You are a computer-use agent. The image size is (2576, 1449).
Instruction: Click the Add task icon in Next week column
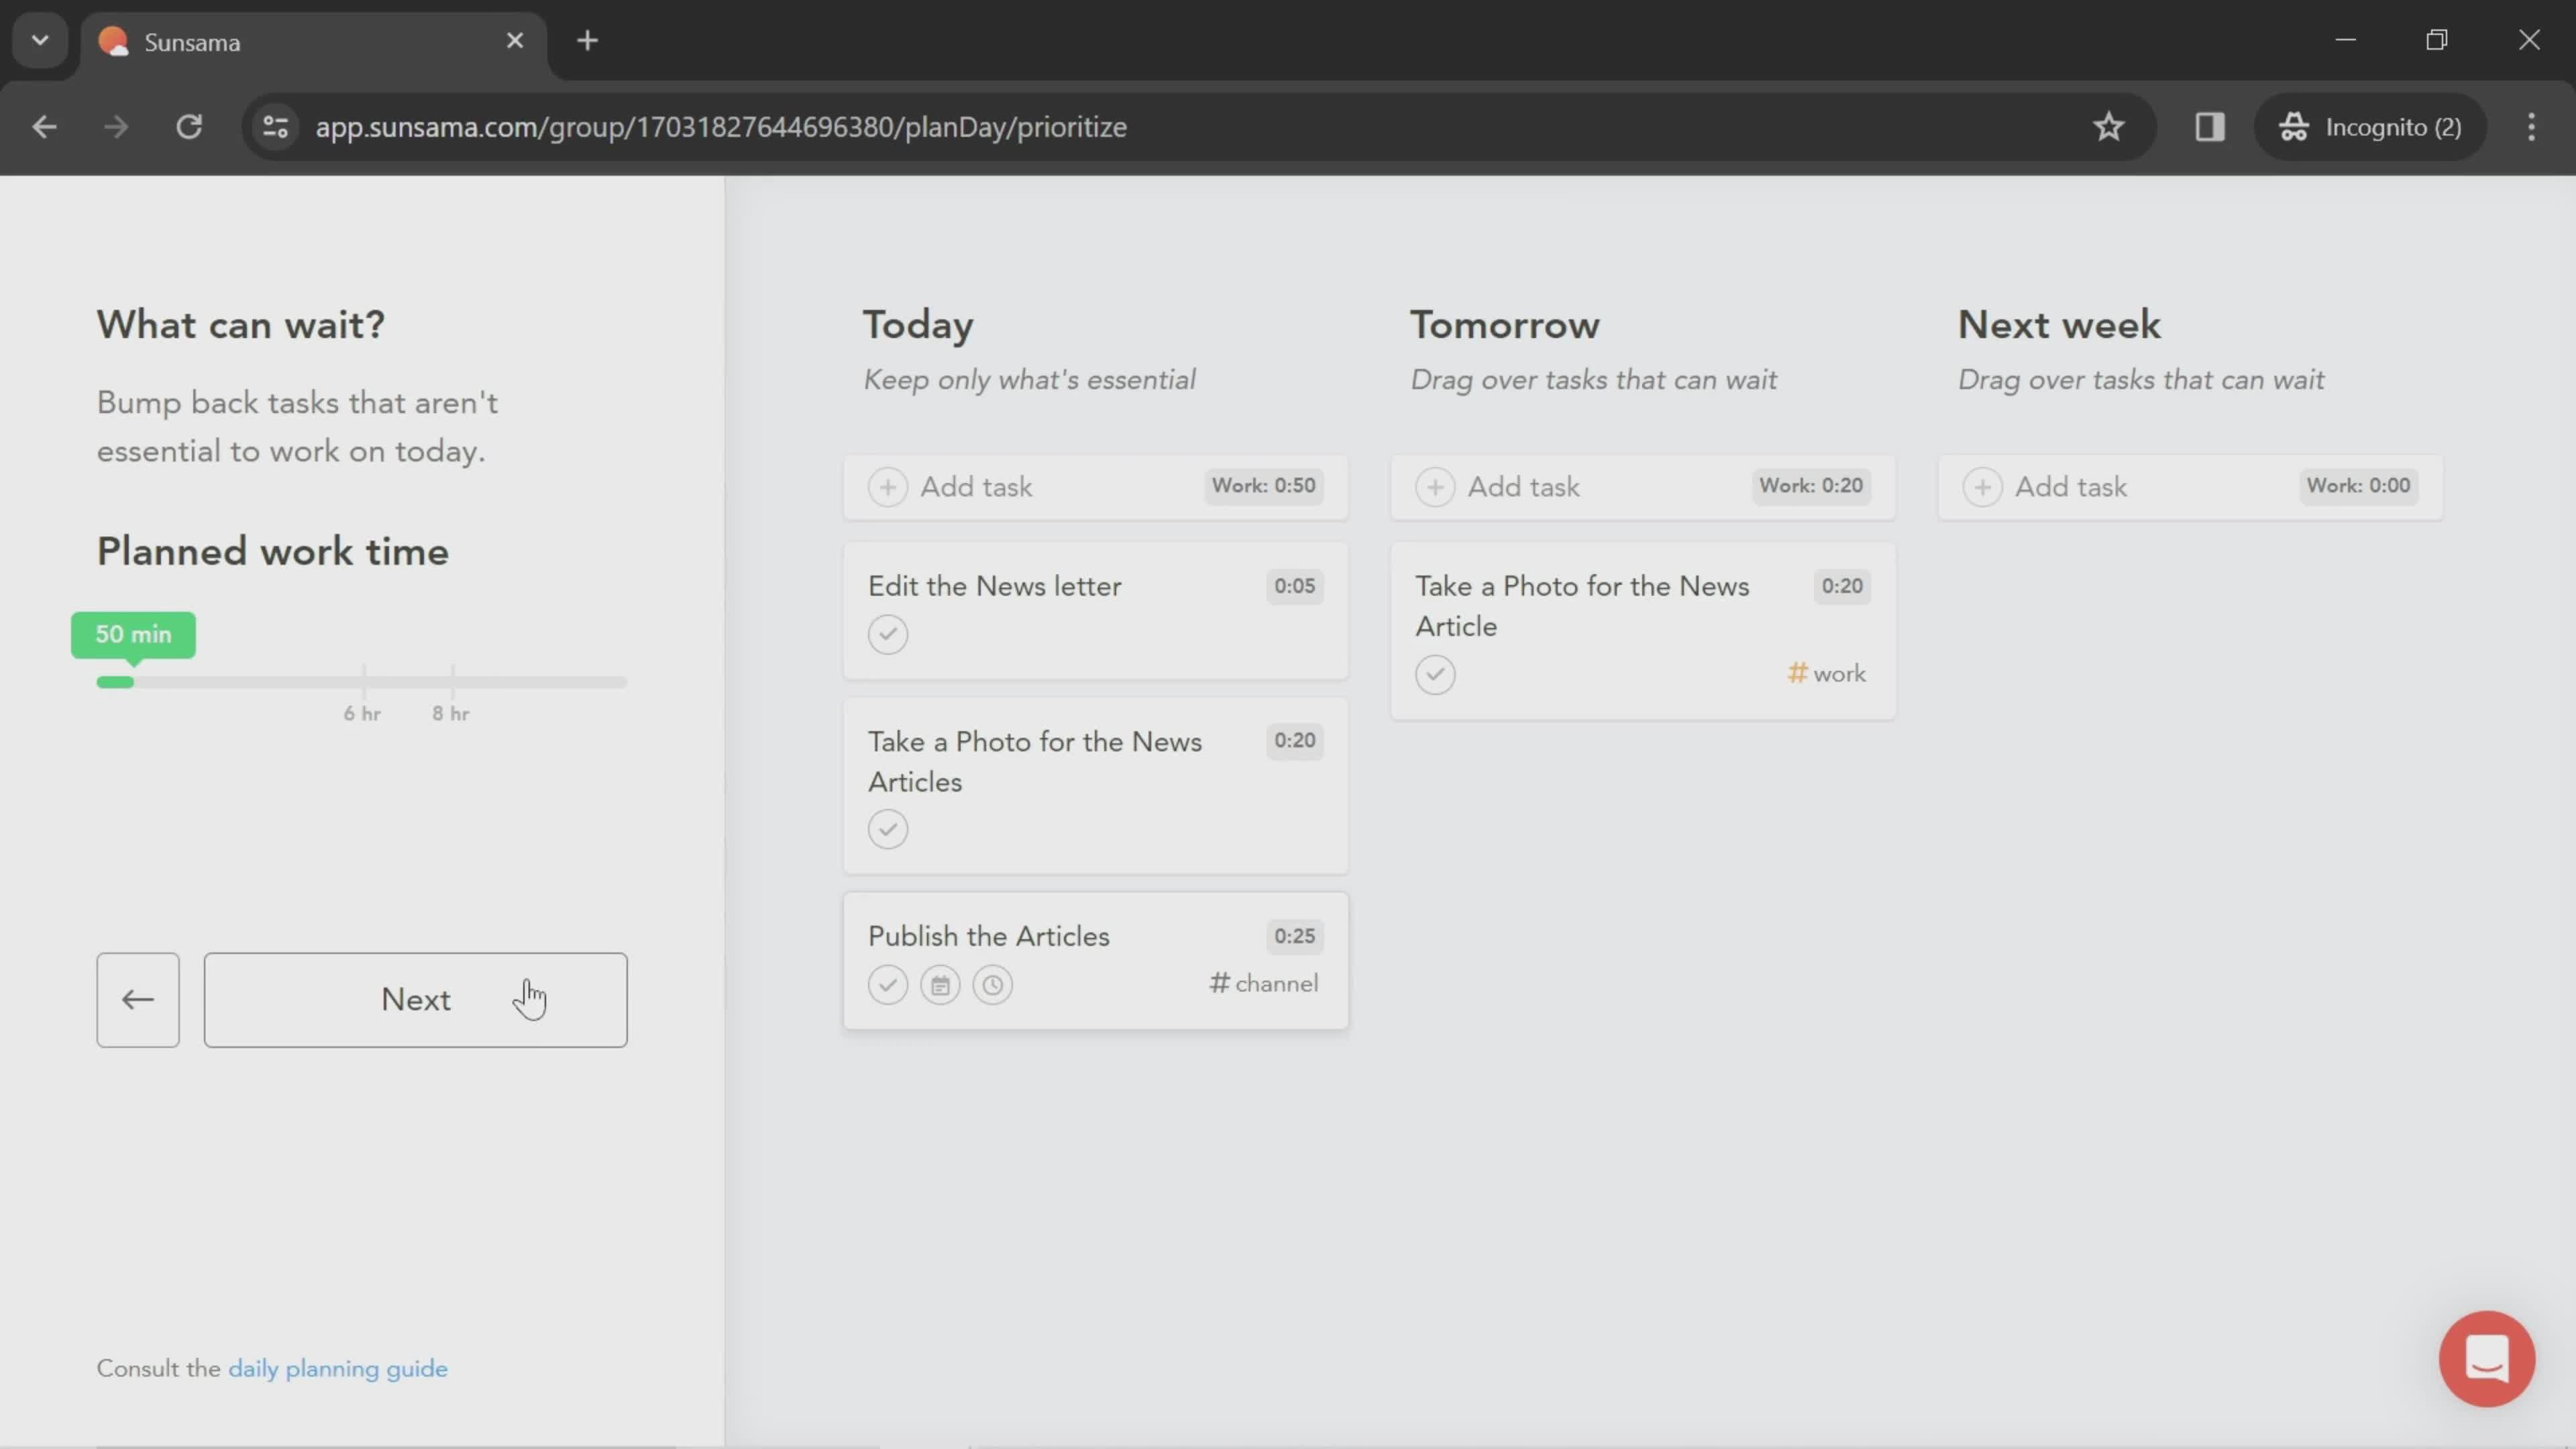tap(1983, 486)
